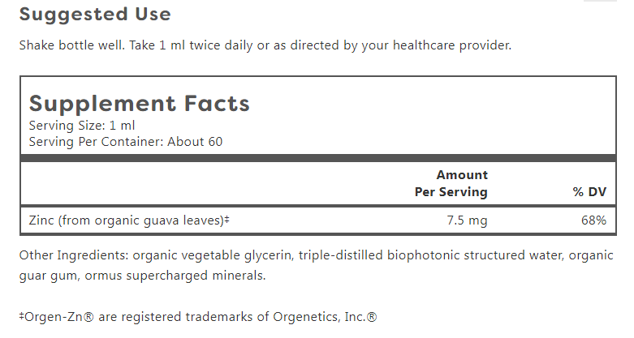
Task: Click the Orgen-Zn trademark footnote
Action: [x=198, y=317]
